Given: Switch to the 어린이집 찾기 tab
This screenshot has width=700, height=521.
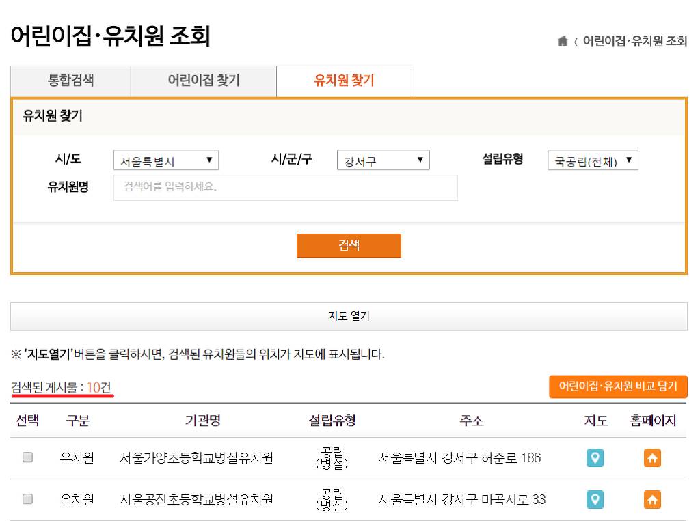Looking at the screenshot, I should (202, 81).
